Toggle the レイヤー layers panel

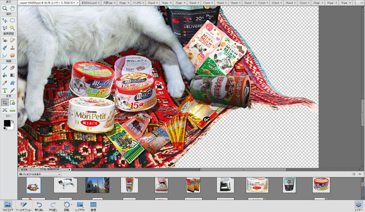coord(359,206)
